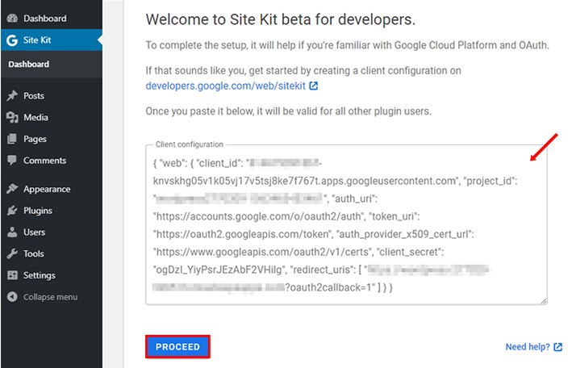Go to the Posts menu
This screenshot has height=368, width=572.
(x=52, y=96)
